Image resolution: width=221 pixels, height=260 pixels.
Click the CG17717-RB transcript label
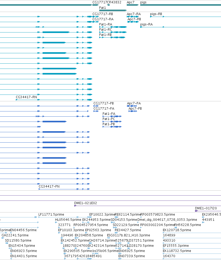(103, 14)
